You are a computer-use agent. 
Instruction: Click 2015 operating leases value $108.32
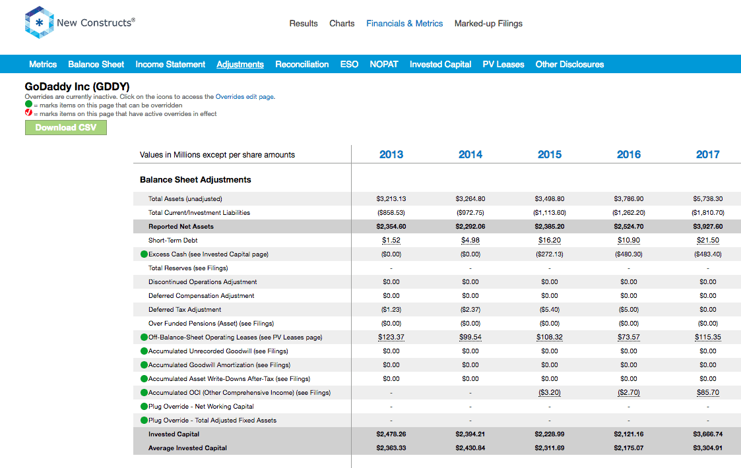(x=550, y=337)
